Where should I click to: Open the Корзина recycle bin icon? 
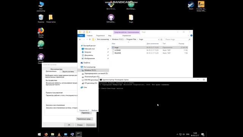tap(41, 19)
